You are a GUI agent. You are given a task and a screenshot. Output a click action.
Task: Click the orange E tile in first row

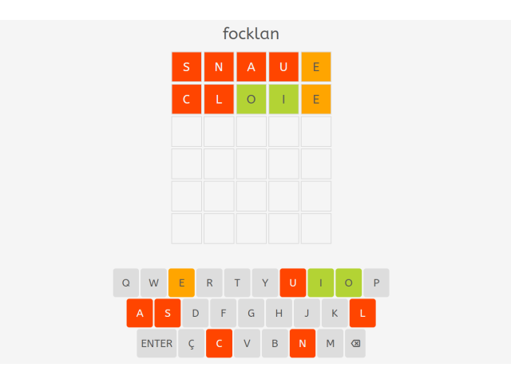pyautogui.click(x=316, y=67)
